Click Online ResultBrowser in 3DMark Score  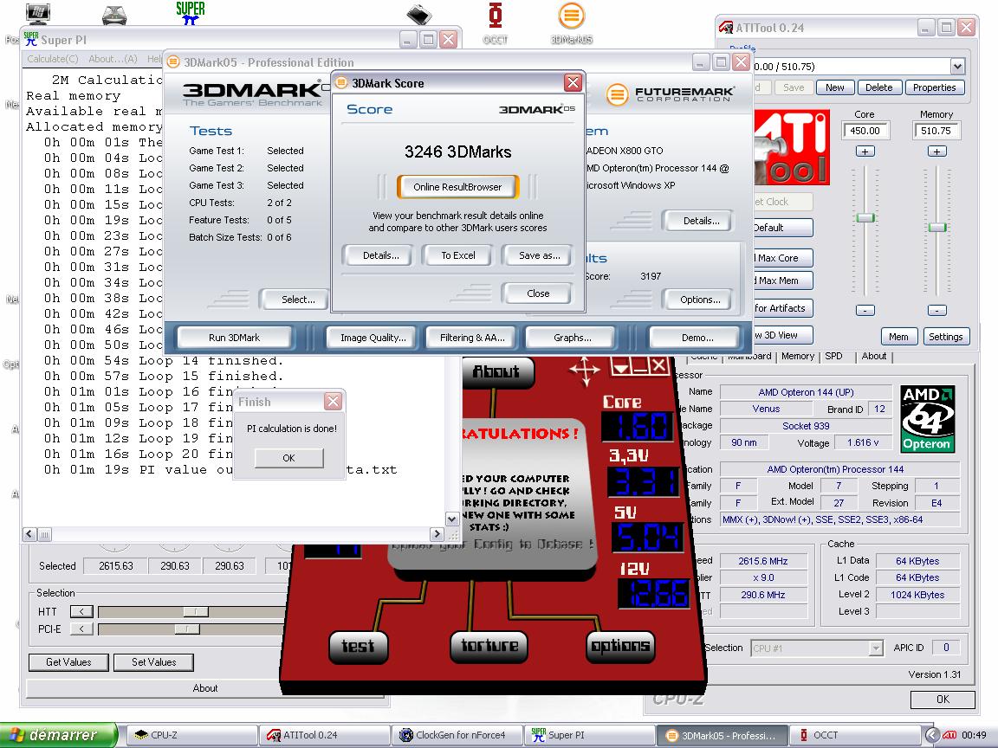tap(457, 187)
